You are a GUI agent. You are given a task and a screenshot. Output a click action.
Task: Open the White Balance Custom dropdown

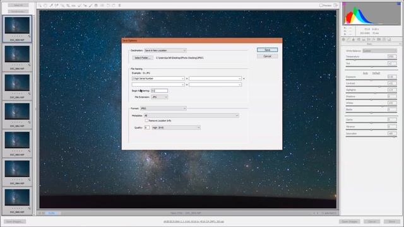point(380,50)
